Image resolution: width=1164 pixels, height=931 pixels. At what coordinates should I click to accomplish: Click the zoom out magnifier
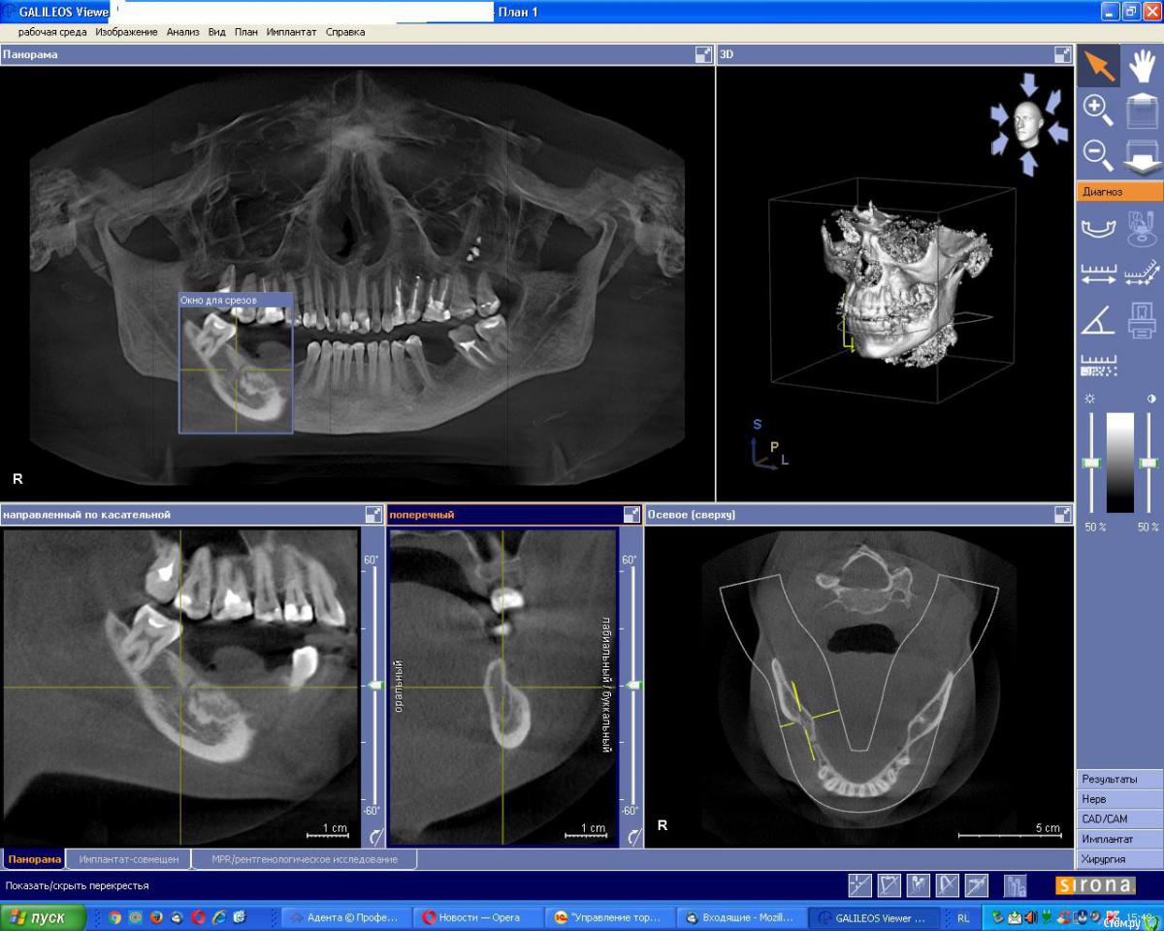tap(1098, 153)
